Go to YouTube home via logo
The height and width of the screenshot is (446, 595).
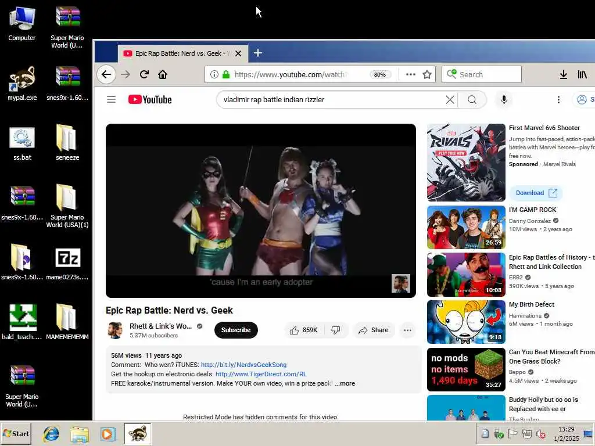tap(150, 100)
